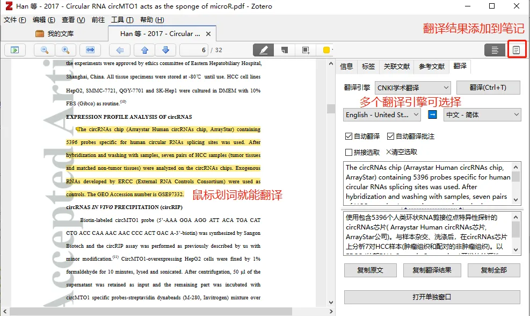The width and height of the screenshot is (530, 316).
Task: Select the highlight text tool
Action: point(263,50)
